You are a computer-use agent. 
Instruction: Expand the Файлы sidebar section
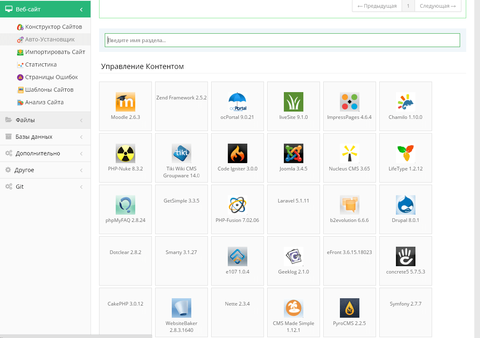[45, 120]
